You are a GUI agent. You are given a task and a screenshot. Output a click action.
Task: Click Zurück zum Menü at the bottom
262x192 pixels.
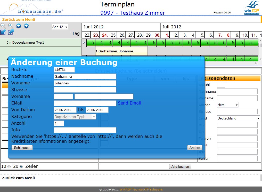(18, 178)
